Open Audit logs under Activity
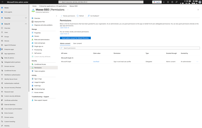The height and width of the screenshot is (128, 202). pos(37,86)
